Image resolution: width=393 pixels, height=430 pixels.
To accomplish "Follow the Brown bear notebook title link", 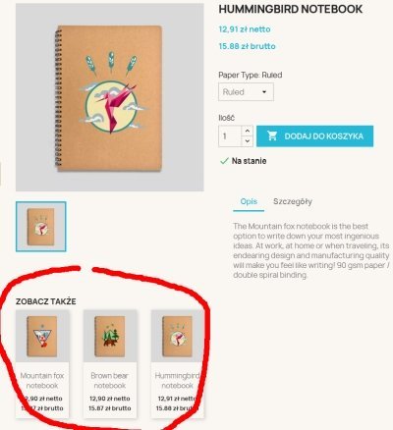I will [110, 381].
